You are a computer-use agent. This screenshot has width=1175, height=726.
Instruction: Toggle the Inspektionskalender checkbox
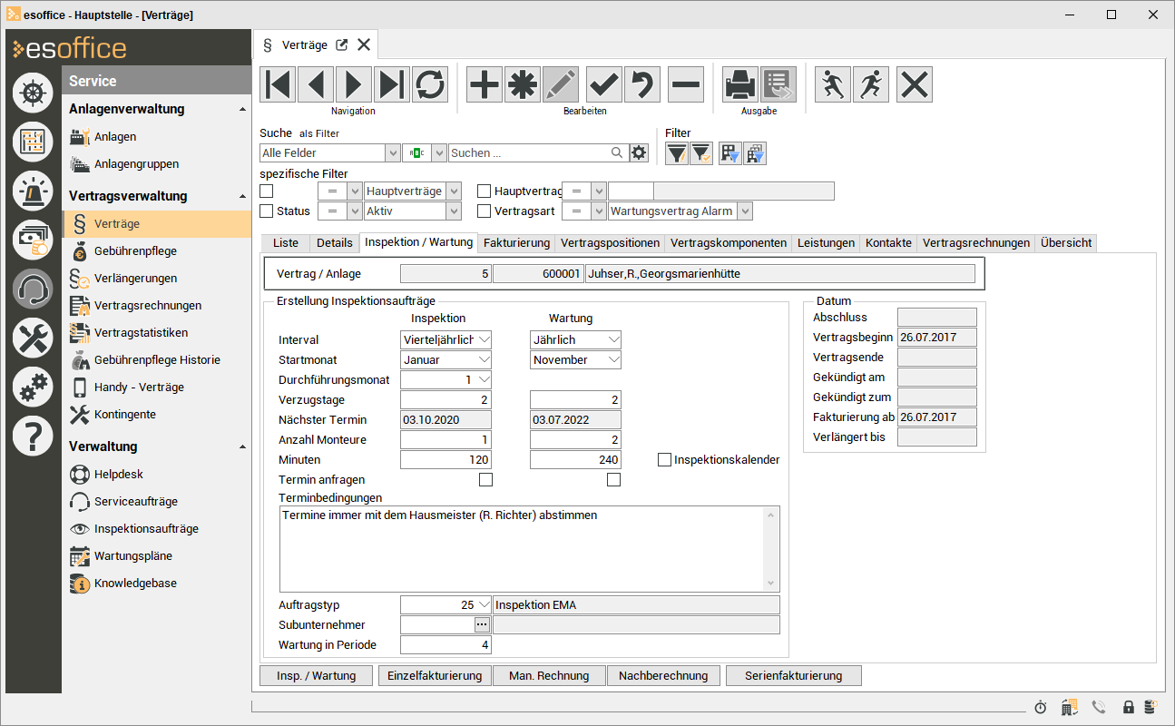coord(665,460)
